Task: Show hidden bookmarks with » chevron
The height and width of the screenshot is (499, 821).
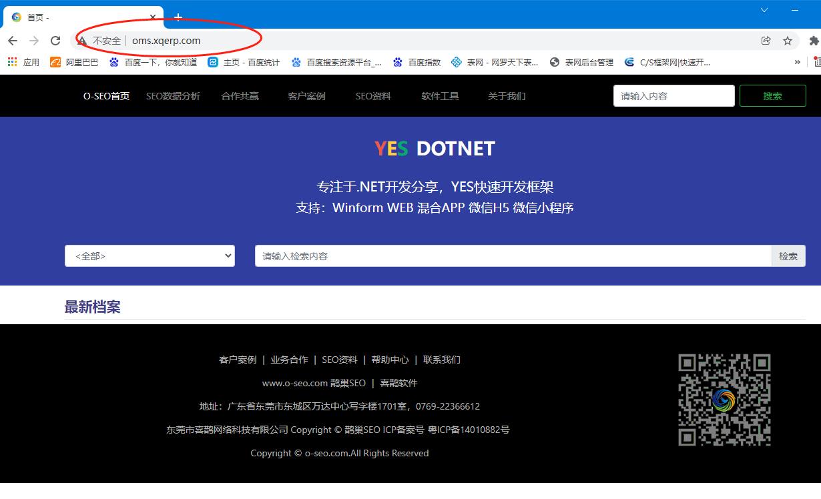Action: (797, 62)
